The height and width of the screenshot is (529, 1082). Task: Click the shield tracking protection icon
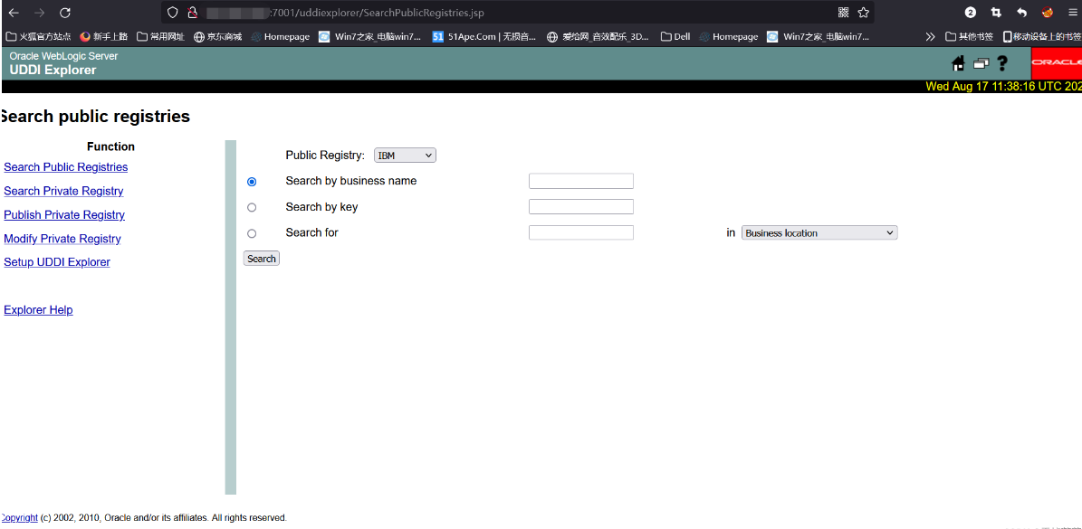(x=173, y=13)
